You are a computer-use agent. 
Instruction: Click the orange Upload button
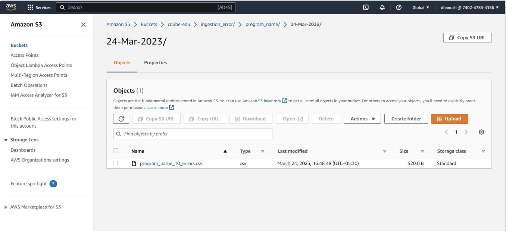(449, 119)
